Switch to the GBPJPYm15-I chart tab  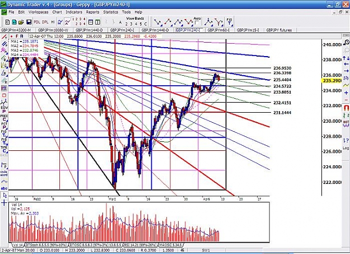click(248, 30)
